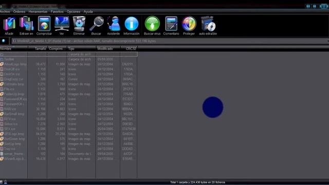Click the archive path address field
This screenshot has width=329, height=185.
(x=170, y=41)
